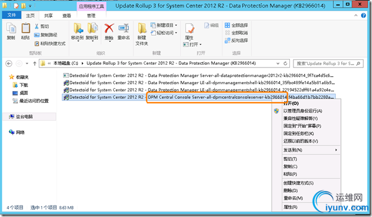The image size is (372, 217).
Task: Click the search magnifier icon
Action: coord(358,63)
